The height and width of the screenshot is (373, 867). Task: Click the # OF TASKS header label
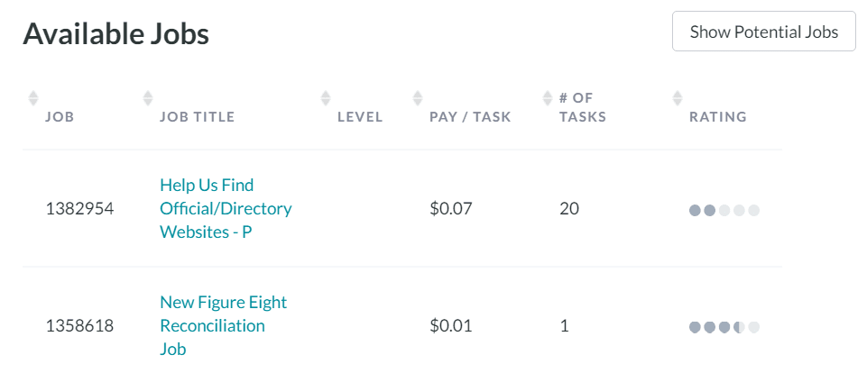click(583, 107)
